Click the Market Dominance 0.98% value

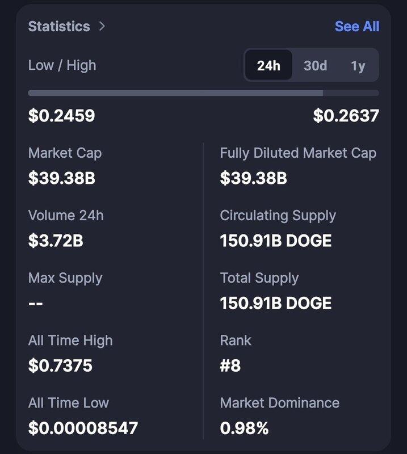[244, 428]
